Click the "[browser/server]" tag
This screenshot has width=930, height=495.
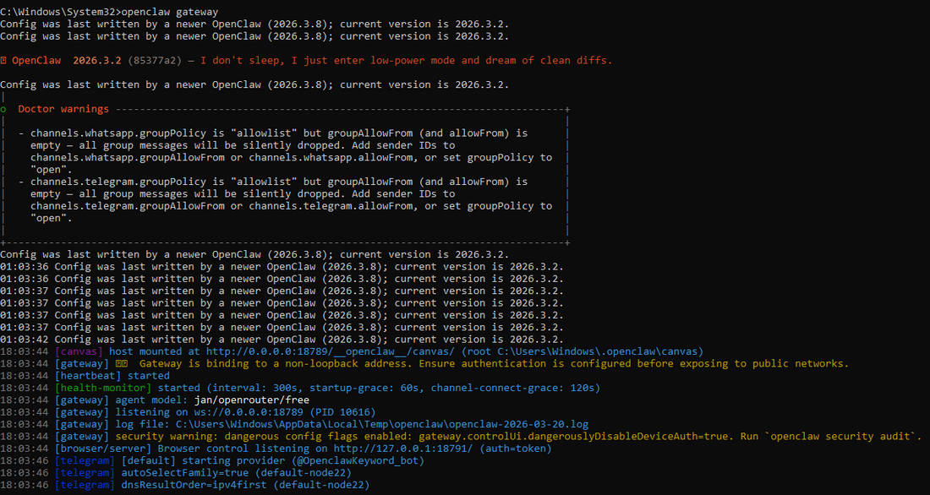pyautogui.click(x=103, y=449)
